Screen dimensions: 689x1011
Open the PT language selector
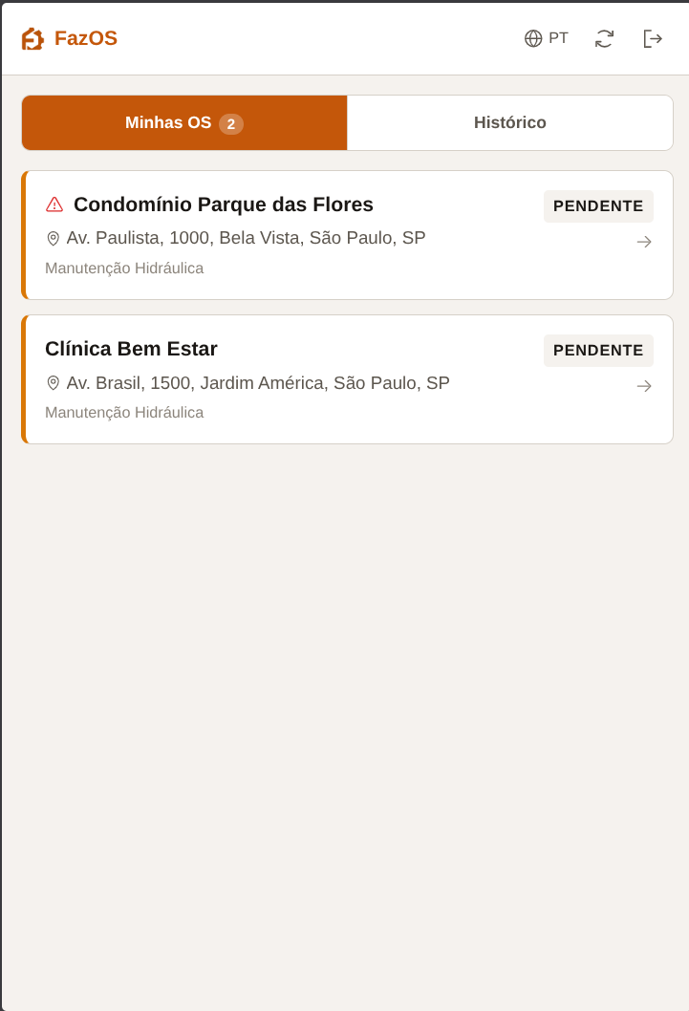click(x=558, y=38)
